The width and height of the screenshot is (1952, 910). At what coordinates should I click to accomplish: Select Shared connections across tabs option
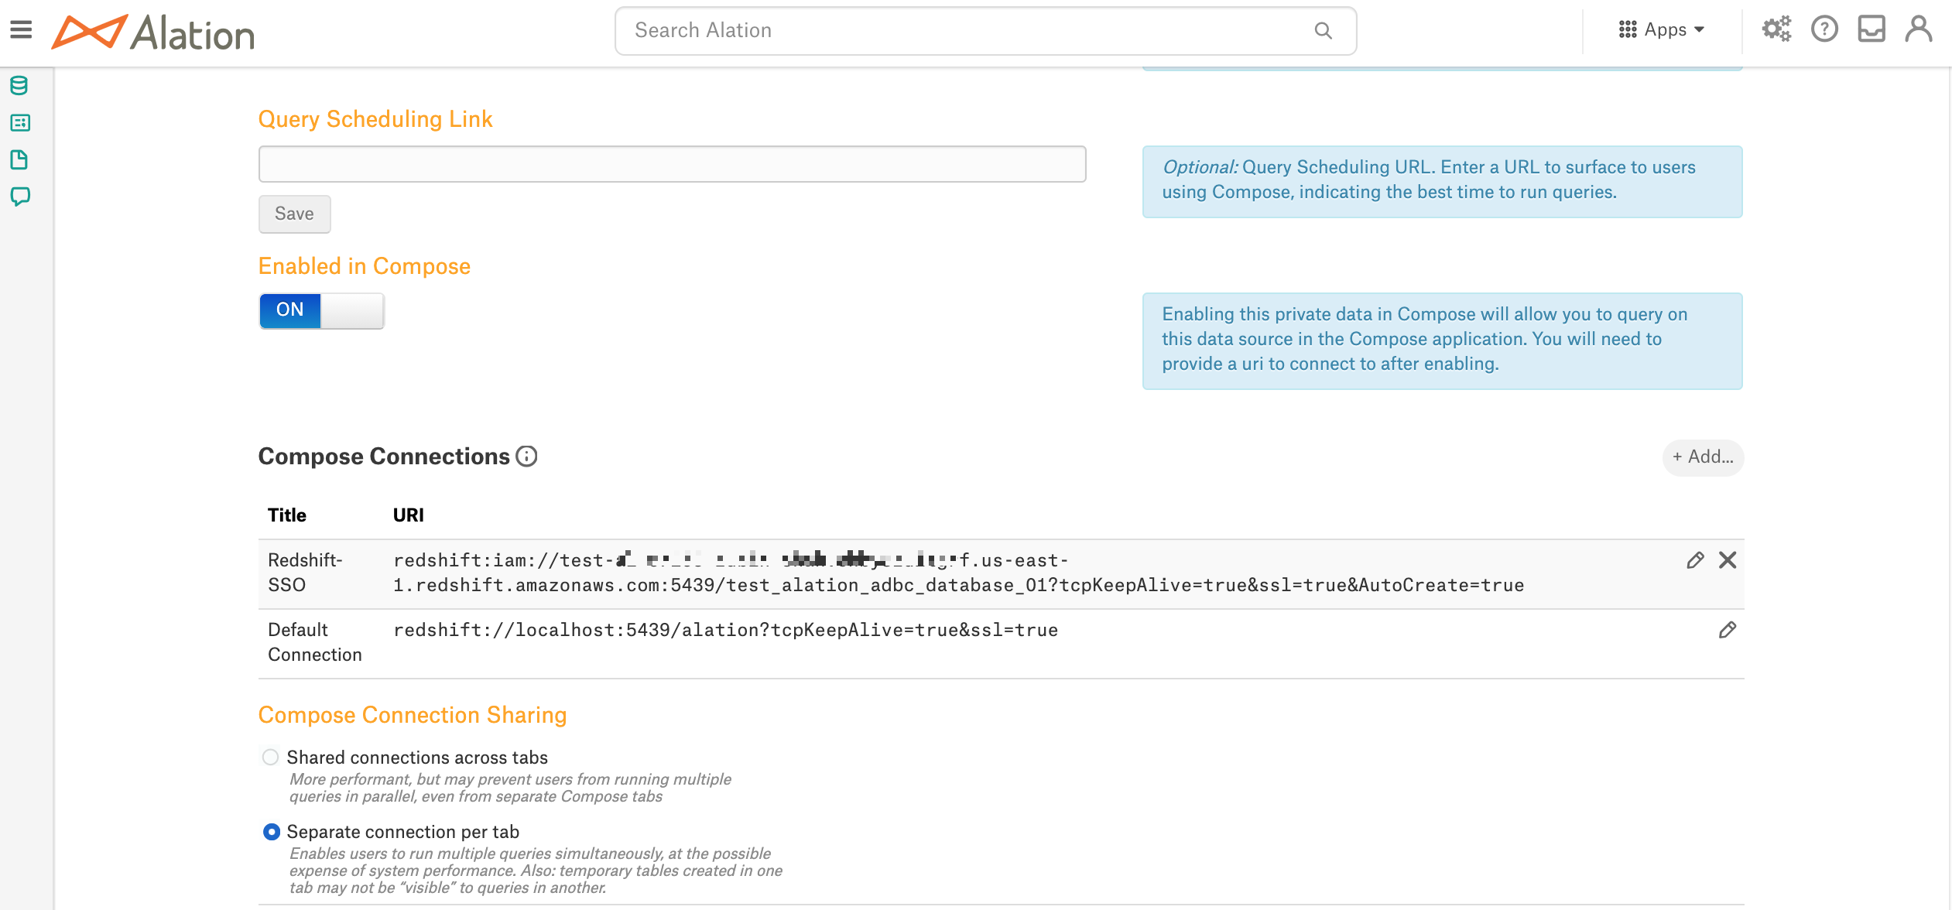coord(270,757)
